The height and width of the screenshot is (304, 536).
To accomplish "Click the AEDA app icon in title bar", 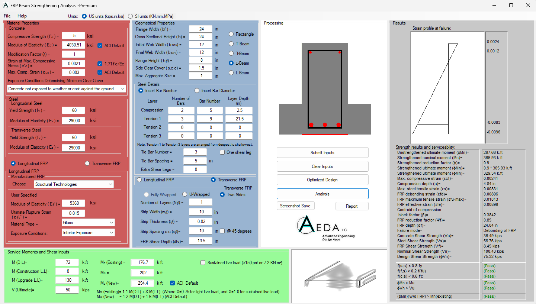I will pyautogui.click(x=5, y=6).
